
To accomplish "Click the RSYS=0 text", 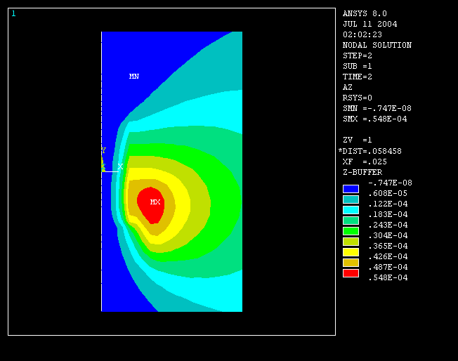I will (358, 98).
